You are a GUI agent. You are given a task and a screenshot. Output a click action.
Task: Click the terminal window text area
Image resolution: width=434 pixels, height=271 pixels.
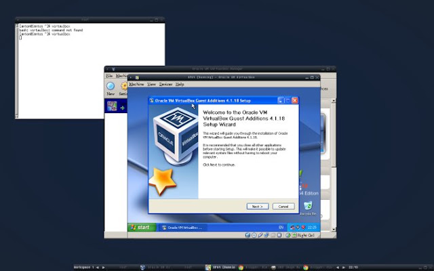point(92,71)
